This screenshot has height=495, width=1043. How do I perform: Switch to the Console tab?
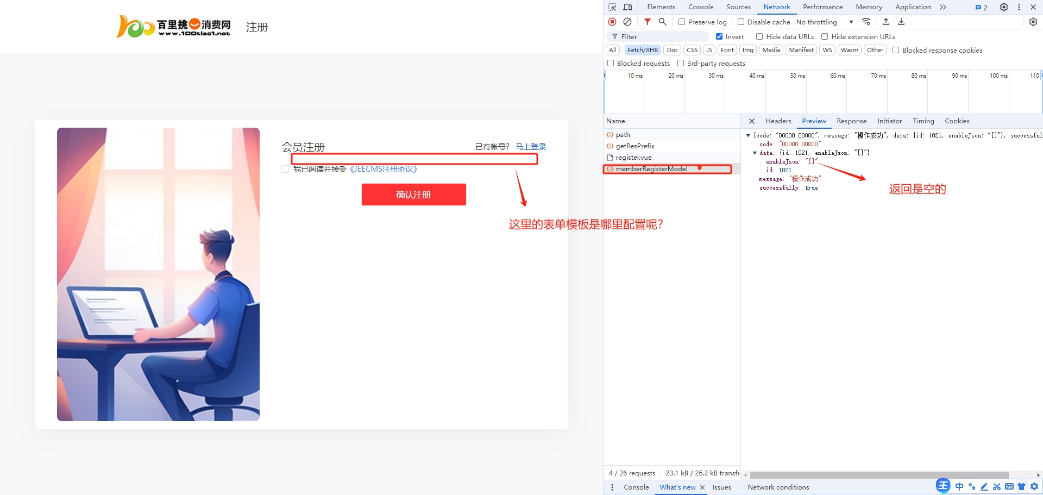[x=701, y=7]
